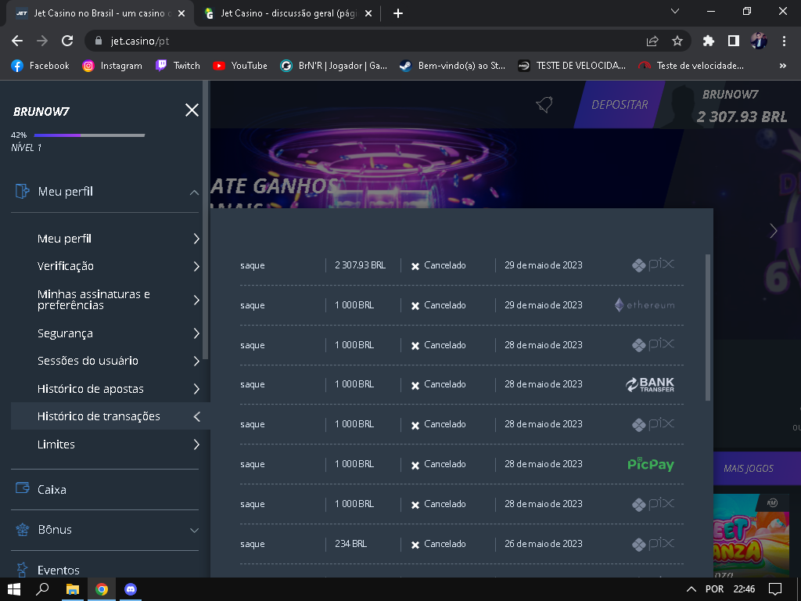Click the share page icon in address bar

click(652, 41)
